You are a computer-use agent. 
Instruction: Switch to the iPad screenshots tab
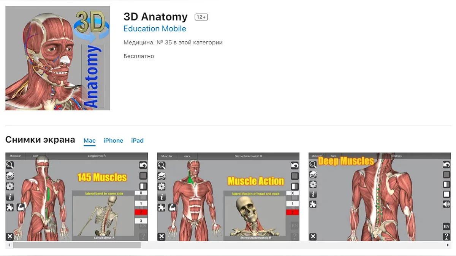(x=137, y=140)
